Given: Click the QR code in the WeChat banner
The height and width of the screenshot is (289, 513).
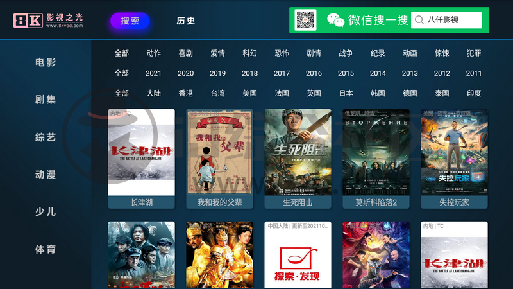Looking at the screenshot, I should click(x=305, y=20).
